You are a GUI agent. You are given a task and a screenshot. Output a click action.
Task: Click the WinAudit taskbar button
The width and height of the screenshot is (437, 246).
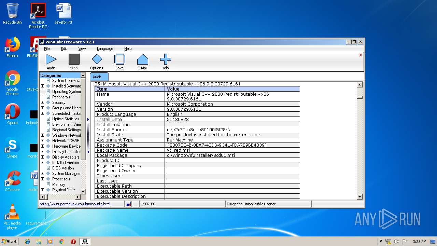coord(85,242)
